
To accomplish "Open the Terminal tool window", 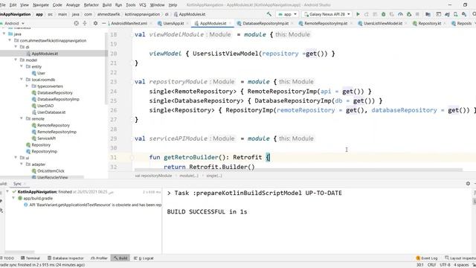I will click(30, 258).
